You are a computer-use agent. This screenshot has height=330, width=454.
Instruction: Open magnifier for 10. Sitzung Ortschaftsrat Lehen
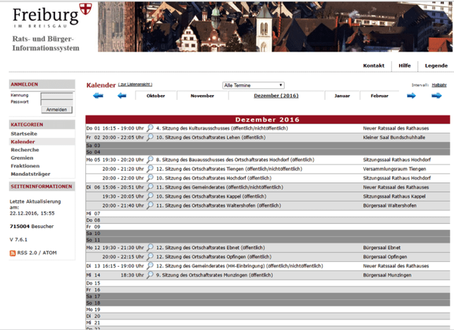(150, 137)
